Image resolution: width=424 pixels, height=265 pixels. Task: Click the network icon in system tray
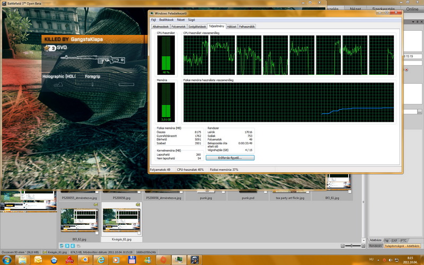pyautogui.click(x=395, y=260)
